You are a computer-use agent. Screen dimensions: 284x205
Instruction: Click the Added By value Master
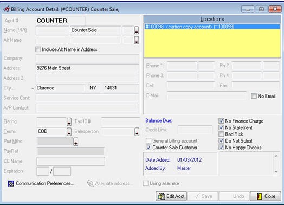(x=184, y=168)
